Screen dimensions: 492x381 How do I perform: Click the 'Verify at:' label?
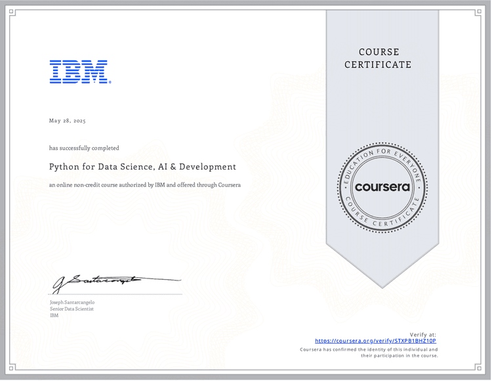tap(422, 334)
